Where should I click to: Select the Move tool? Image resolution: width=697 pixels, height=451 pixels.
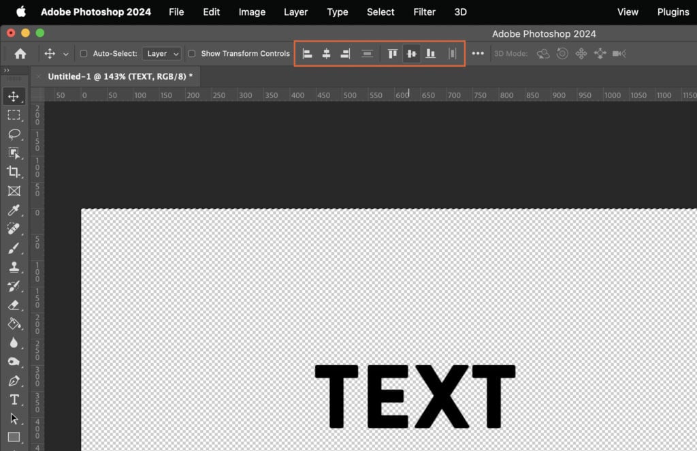click(15, 96)
